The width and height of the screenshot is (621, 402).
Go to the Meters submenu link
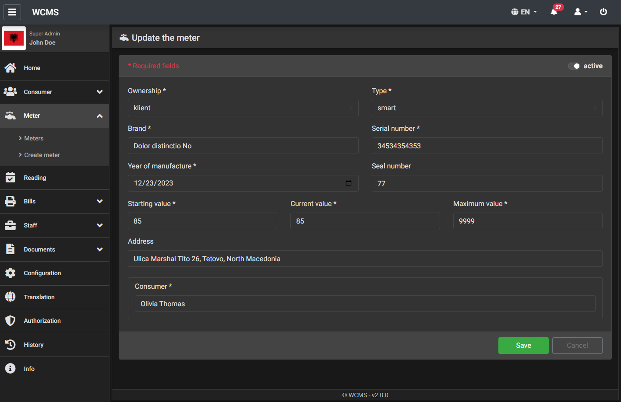pos(34,138)
